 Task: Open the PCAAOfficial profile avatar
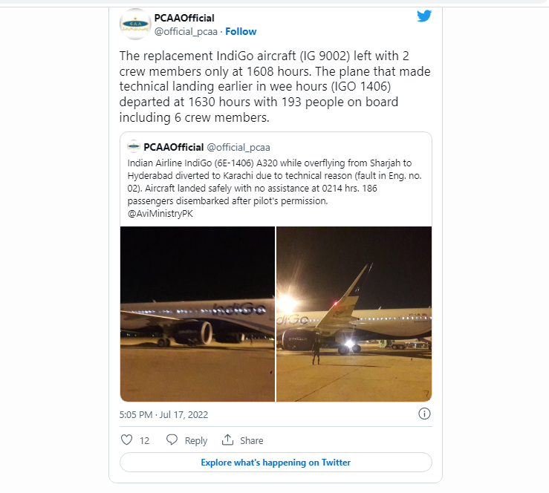tap(134, 24)
